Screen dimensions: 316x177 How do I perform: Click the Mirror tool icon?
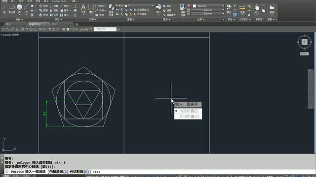click(51, 10)
